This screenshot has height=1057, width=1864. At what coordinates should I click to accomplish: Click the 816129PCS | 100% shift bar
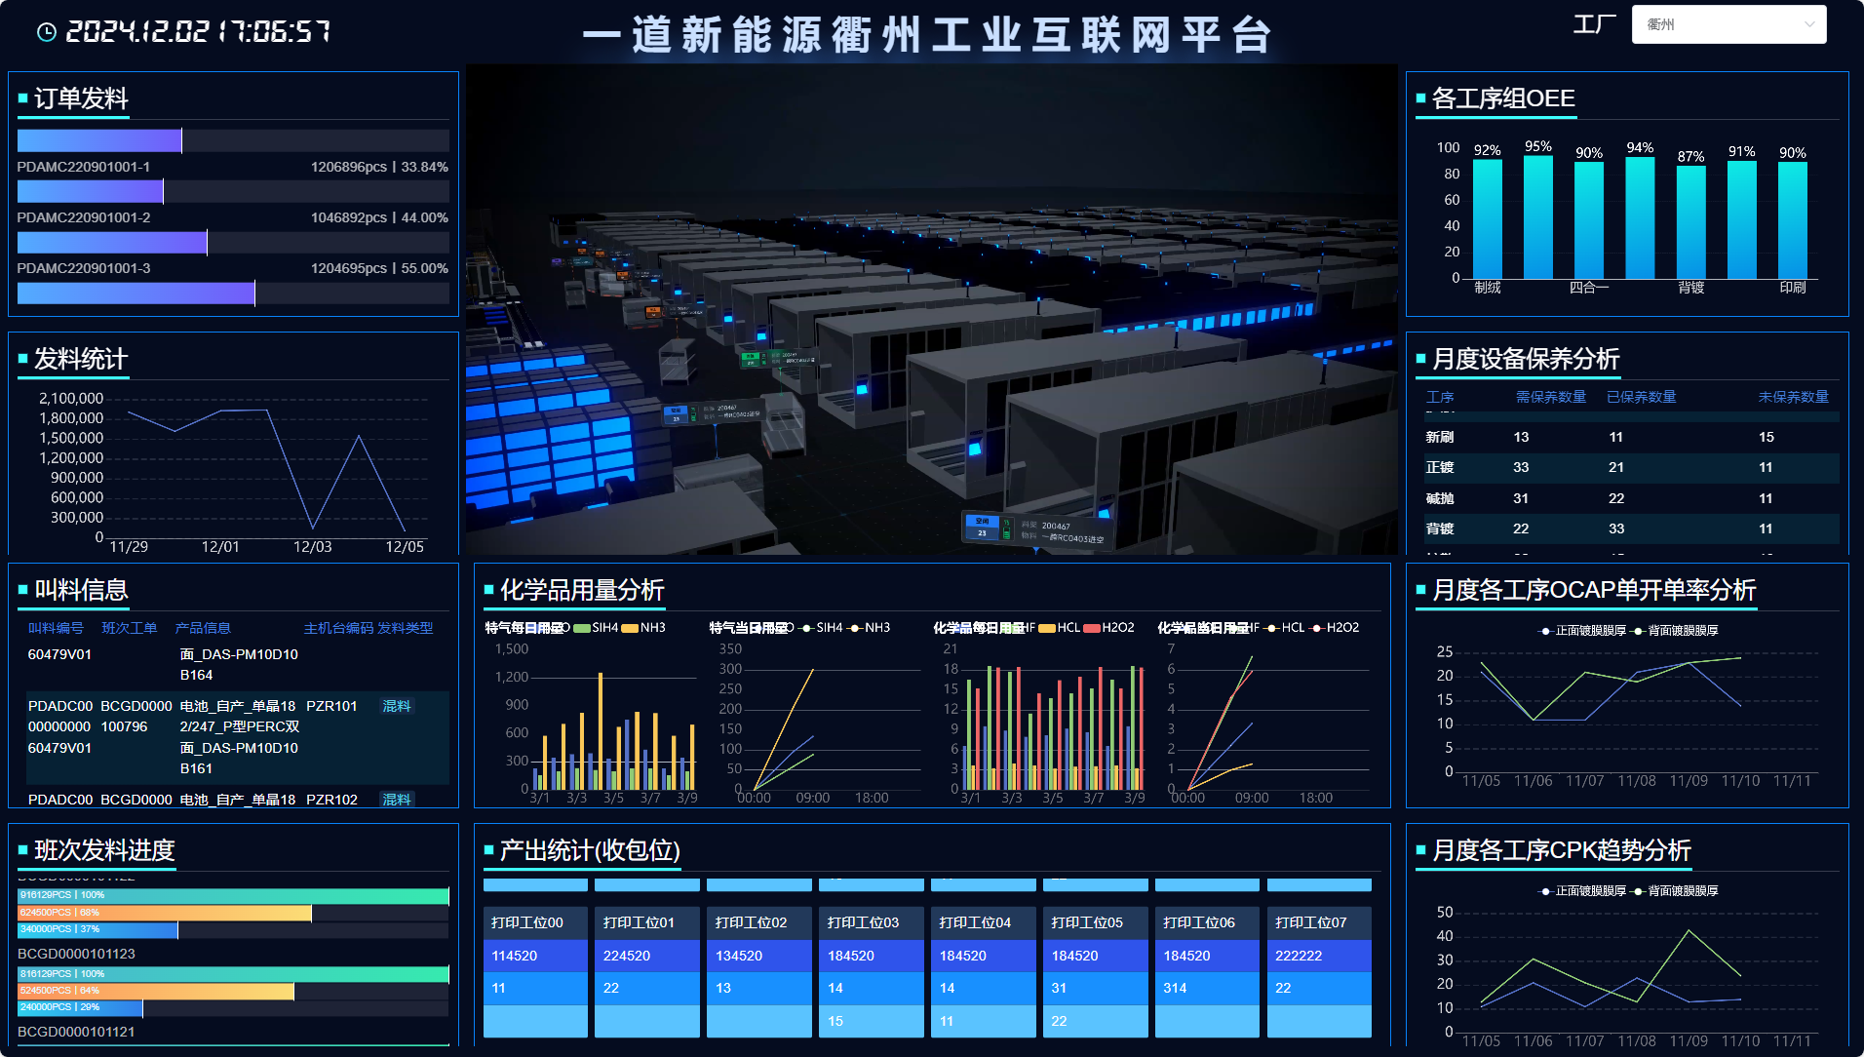[233, 974]
